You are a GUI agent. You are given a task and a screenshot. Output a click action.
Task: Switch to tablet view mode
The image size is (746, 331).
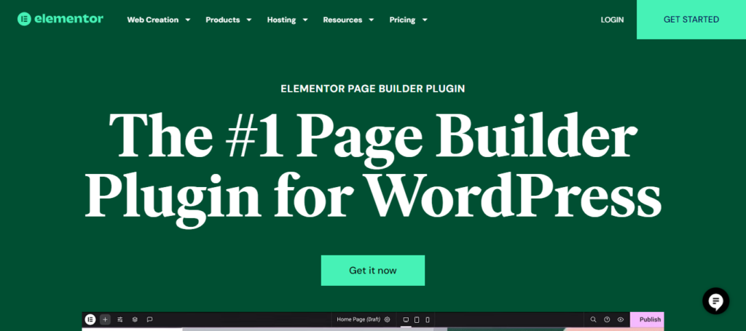coord(417,319)
